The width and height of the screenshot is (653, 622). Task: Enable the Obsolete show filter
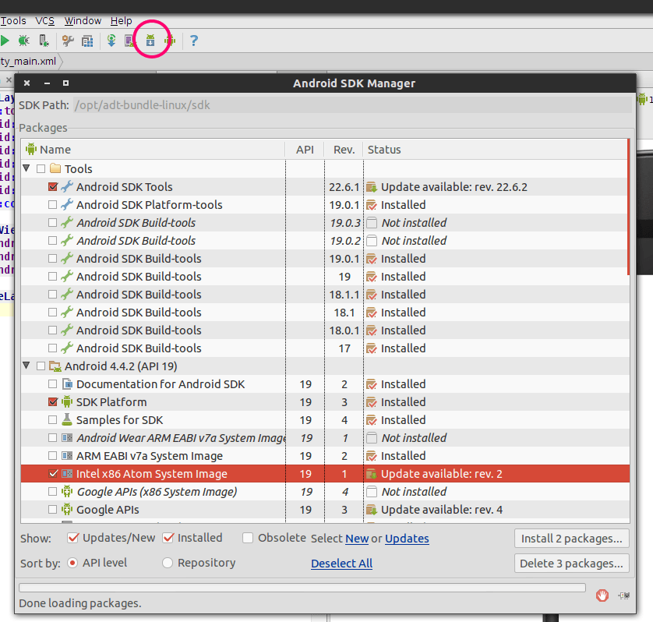click(248, 538)
